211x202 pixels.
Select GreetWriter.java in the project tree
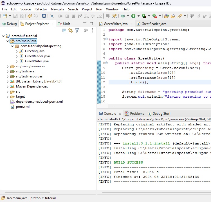click(37, 61)
